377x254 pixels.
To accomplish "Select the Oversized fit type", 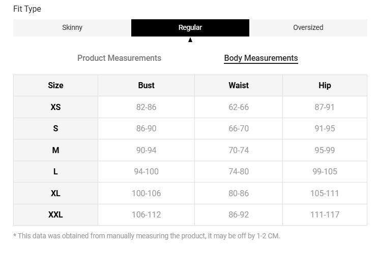I will pos(308,28).
